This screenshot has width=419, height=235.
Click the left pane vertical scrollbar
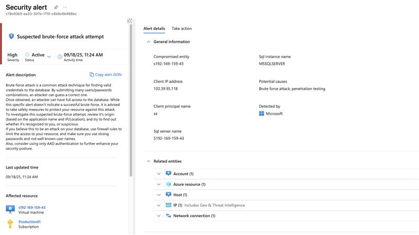131,100
